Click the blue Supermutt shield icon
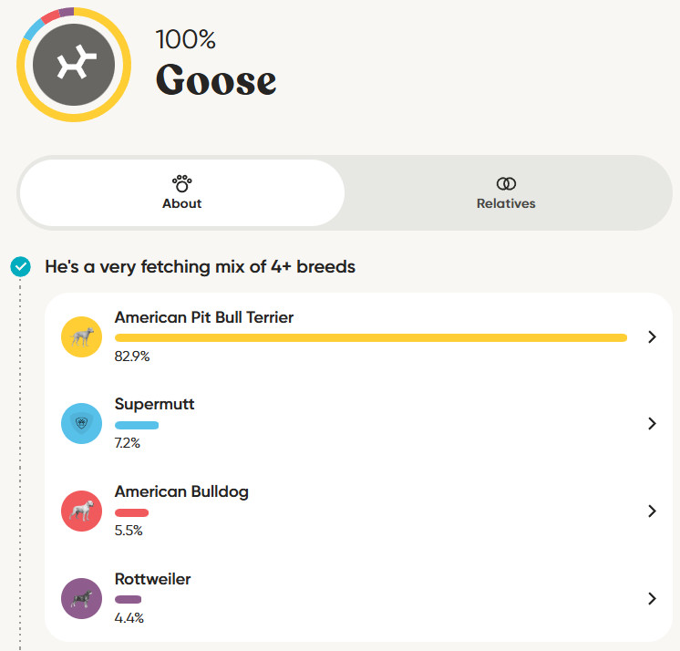 (80, 424)
